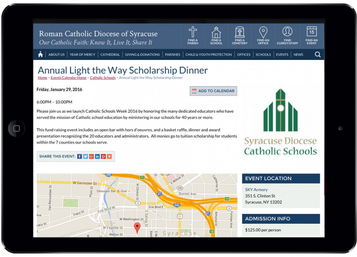Open SKY Armory location link
The width and height of the screenshot is (357, 257).
(x=256, y=189)
